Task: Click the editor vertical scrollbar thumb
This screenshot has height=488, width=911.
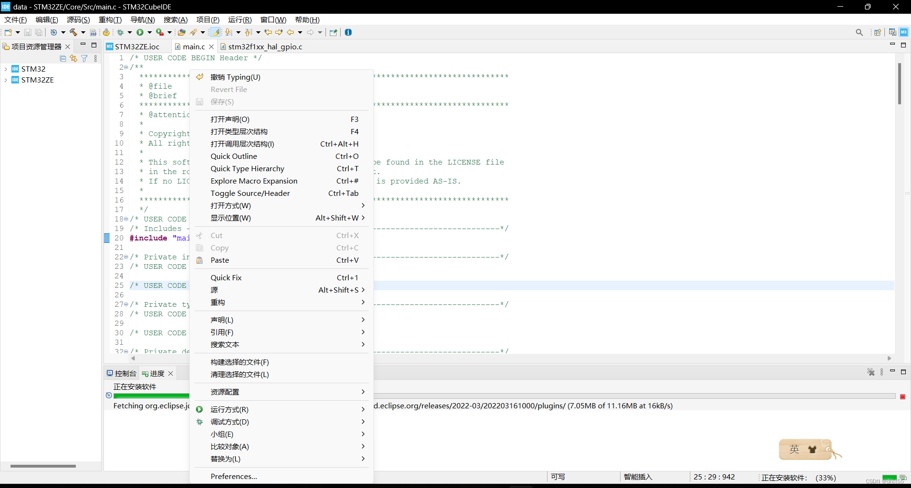Action: click(899, 83)
